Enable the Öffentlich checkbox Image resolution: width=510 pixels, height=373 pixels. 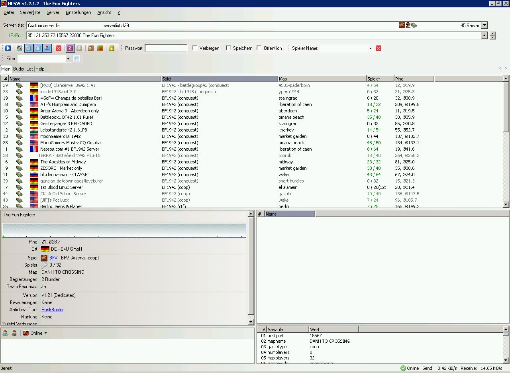[x=259, y=48]
